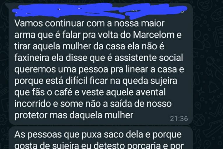Click the word 'incorrido' in the message
The image size is (223, 149).
pyautogui.click(x=33, y=104)
